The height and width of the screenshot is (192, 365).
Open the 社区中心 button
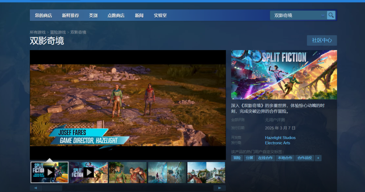pos(322,41)
